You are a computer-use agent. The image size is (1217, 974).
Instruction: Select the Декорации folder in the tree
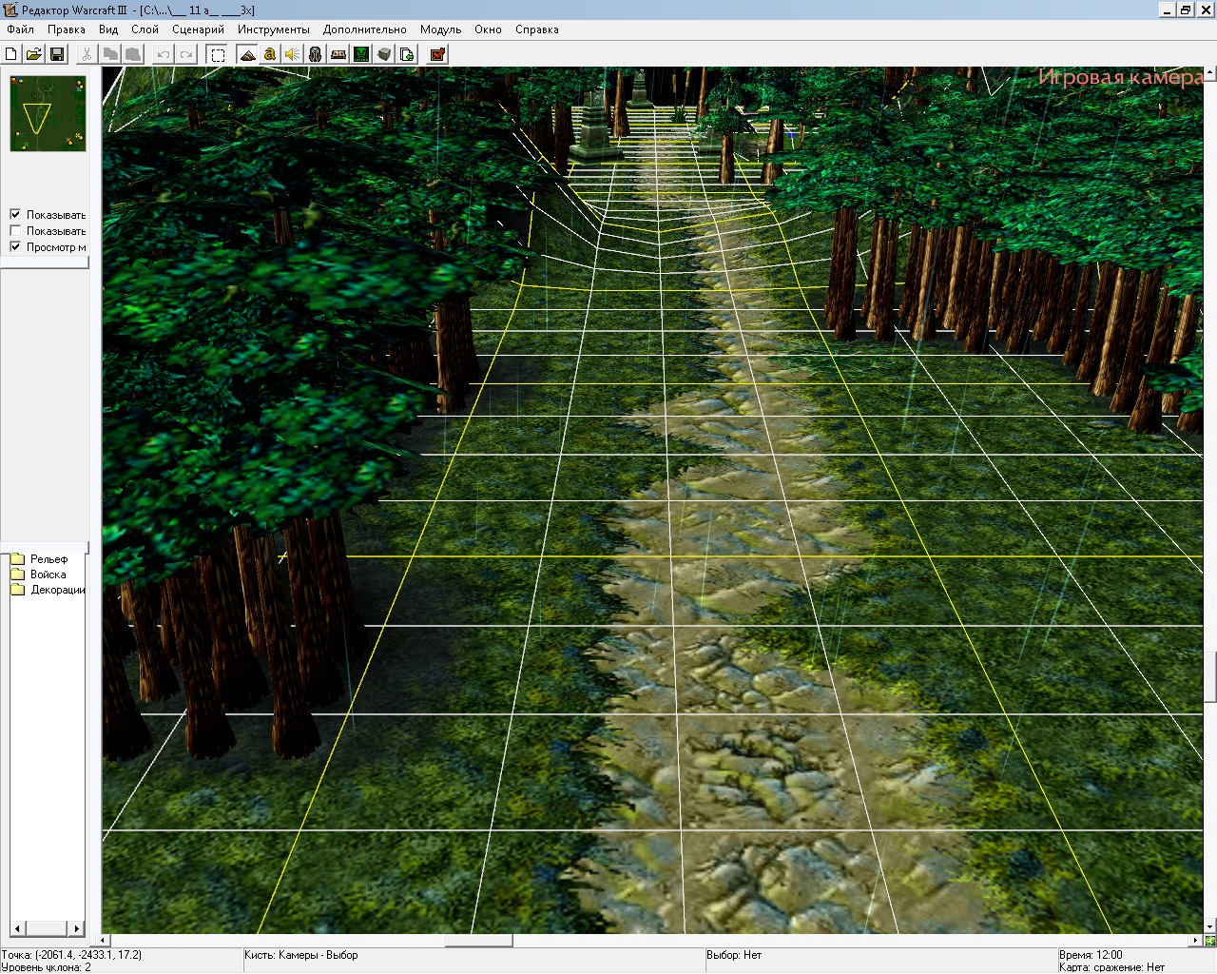click(x=48, y=590)
